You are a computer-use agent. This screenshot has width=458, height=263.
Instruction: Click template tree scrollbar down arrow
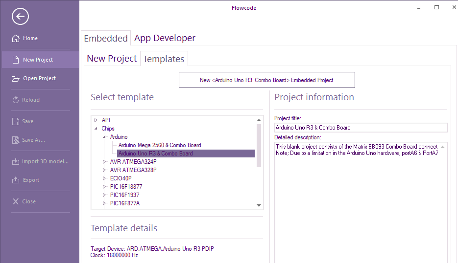[x=259, y=205]
